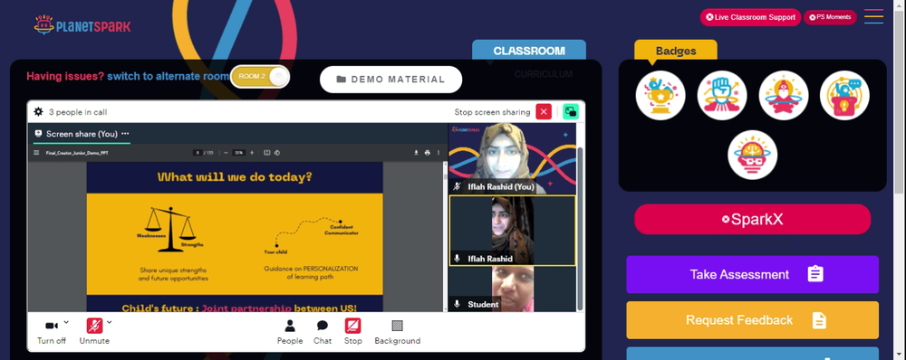Select the Student video tile
Image resolution: width=906 pixels, height=360 pixels.
513,289
